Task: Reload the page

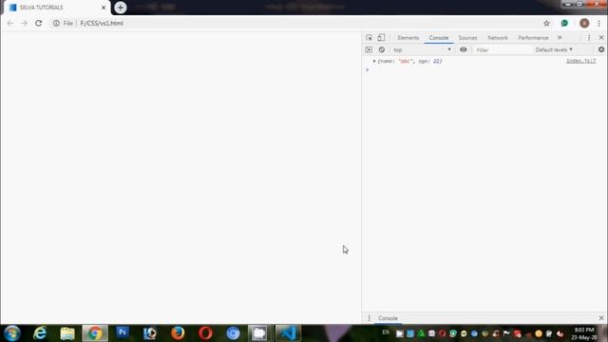Action: 38,23
